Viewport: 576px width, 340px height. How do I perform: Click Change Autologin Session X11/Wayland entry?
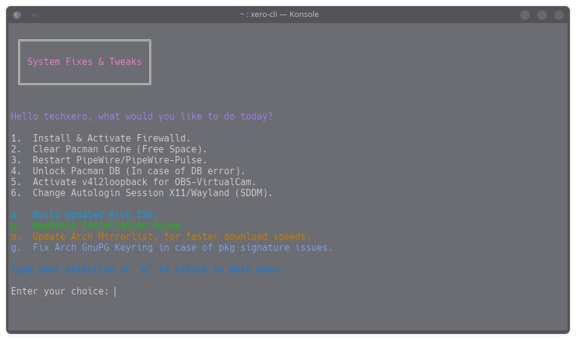pyautogui.click(x=152, y=193)
